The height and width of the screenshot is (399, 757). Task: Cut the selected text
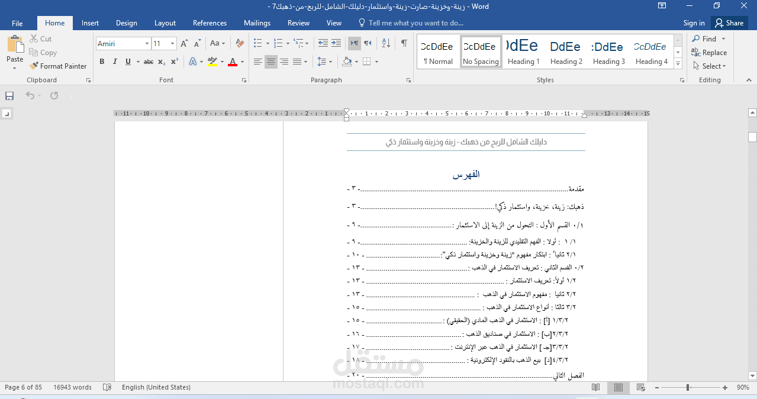pyautogui.click(x=40, y=38)
